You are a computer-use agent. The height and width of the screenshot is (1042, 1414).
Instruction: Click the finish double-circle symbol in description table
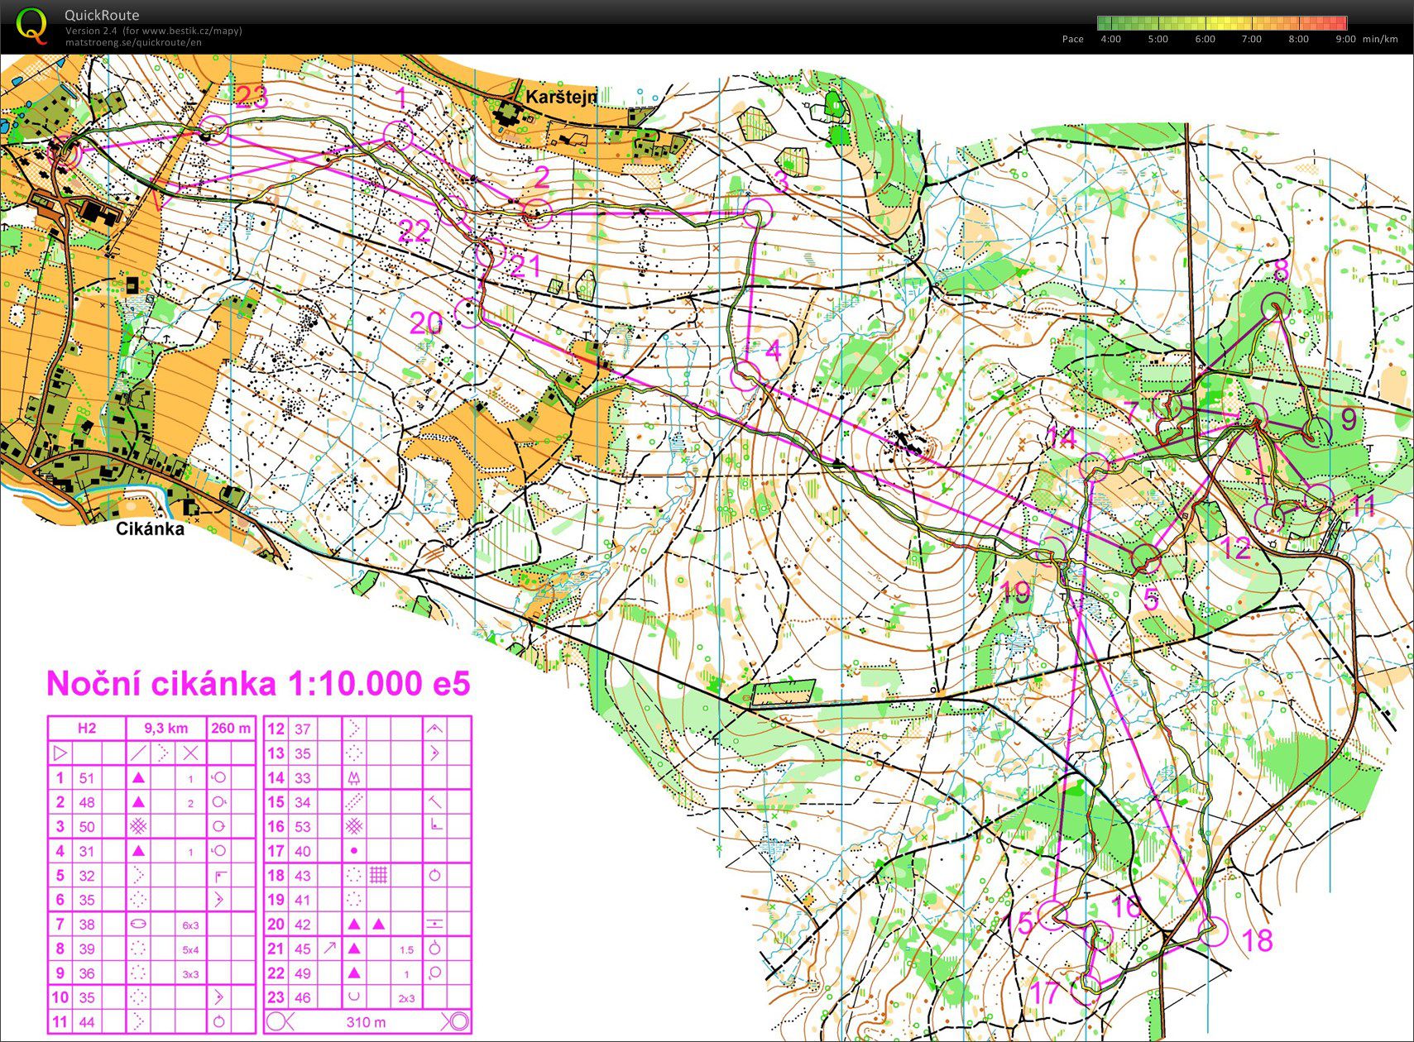(456, 1021)
